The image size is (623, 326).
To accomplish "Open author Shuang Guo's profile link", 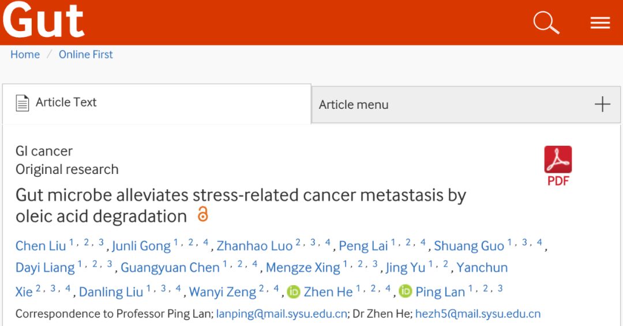I will coord(469,246).
